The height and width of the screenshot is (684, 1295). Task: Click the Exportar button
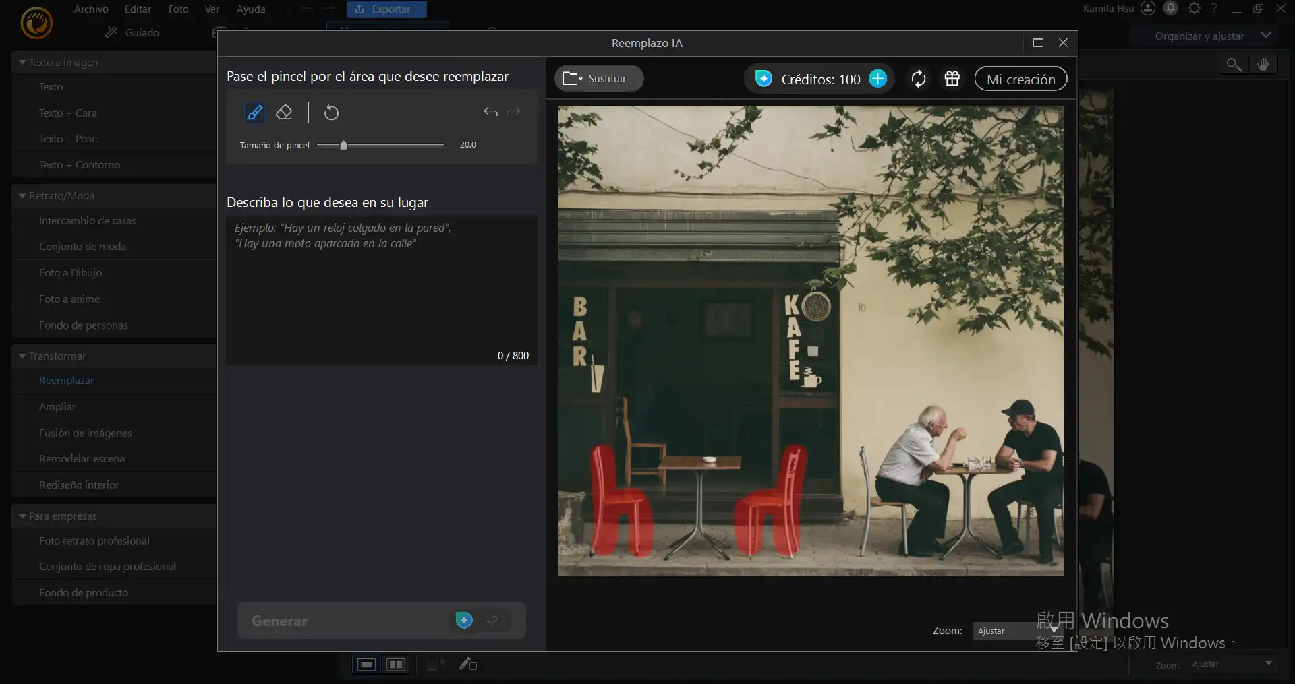pyautogui.click(x=387, y=9)
